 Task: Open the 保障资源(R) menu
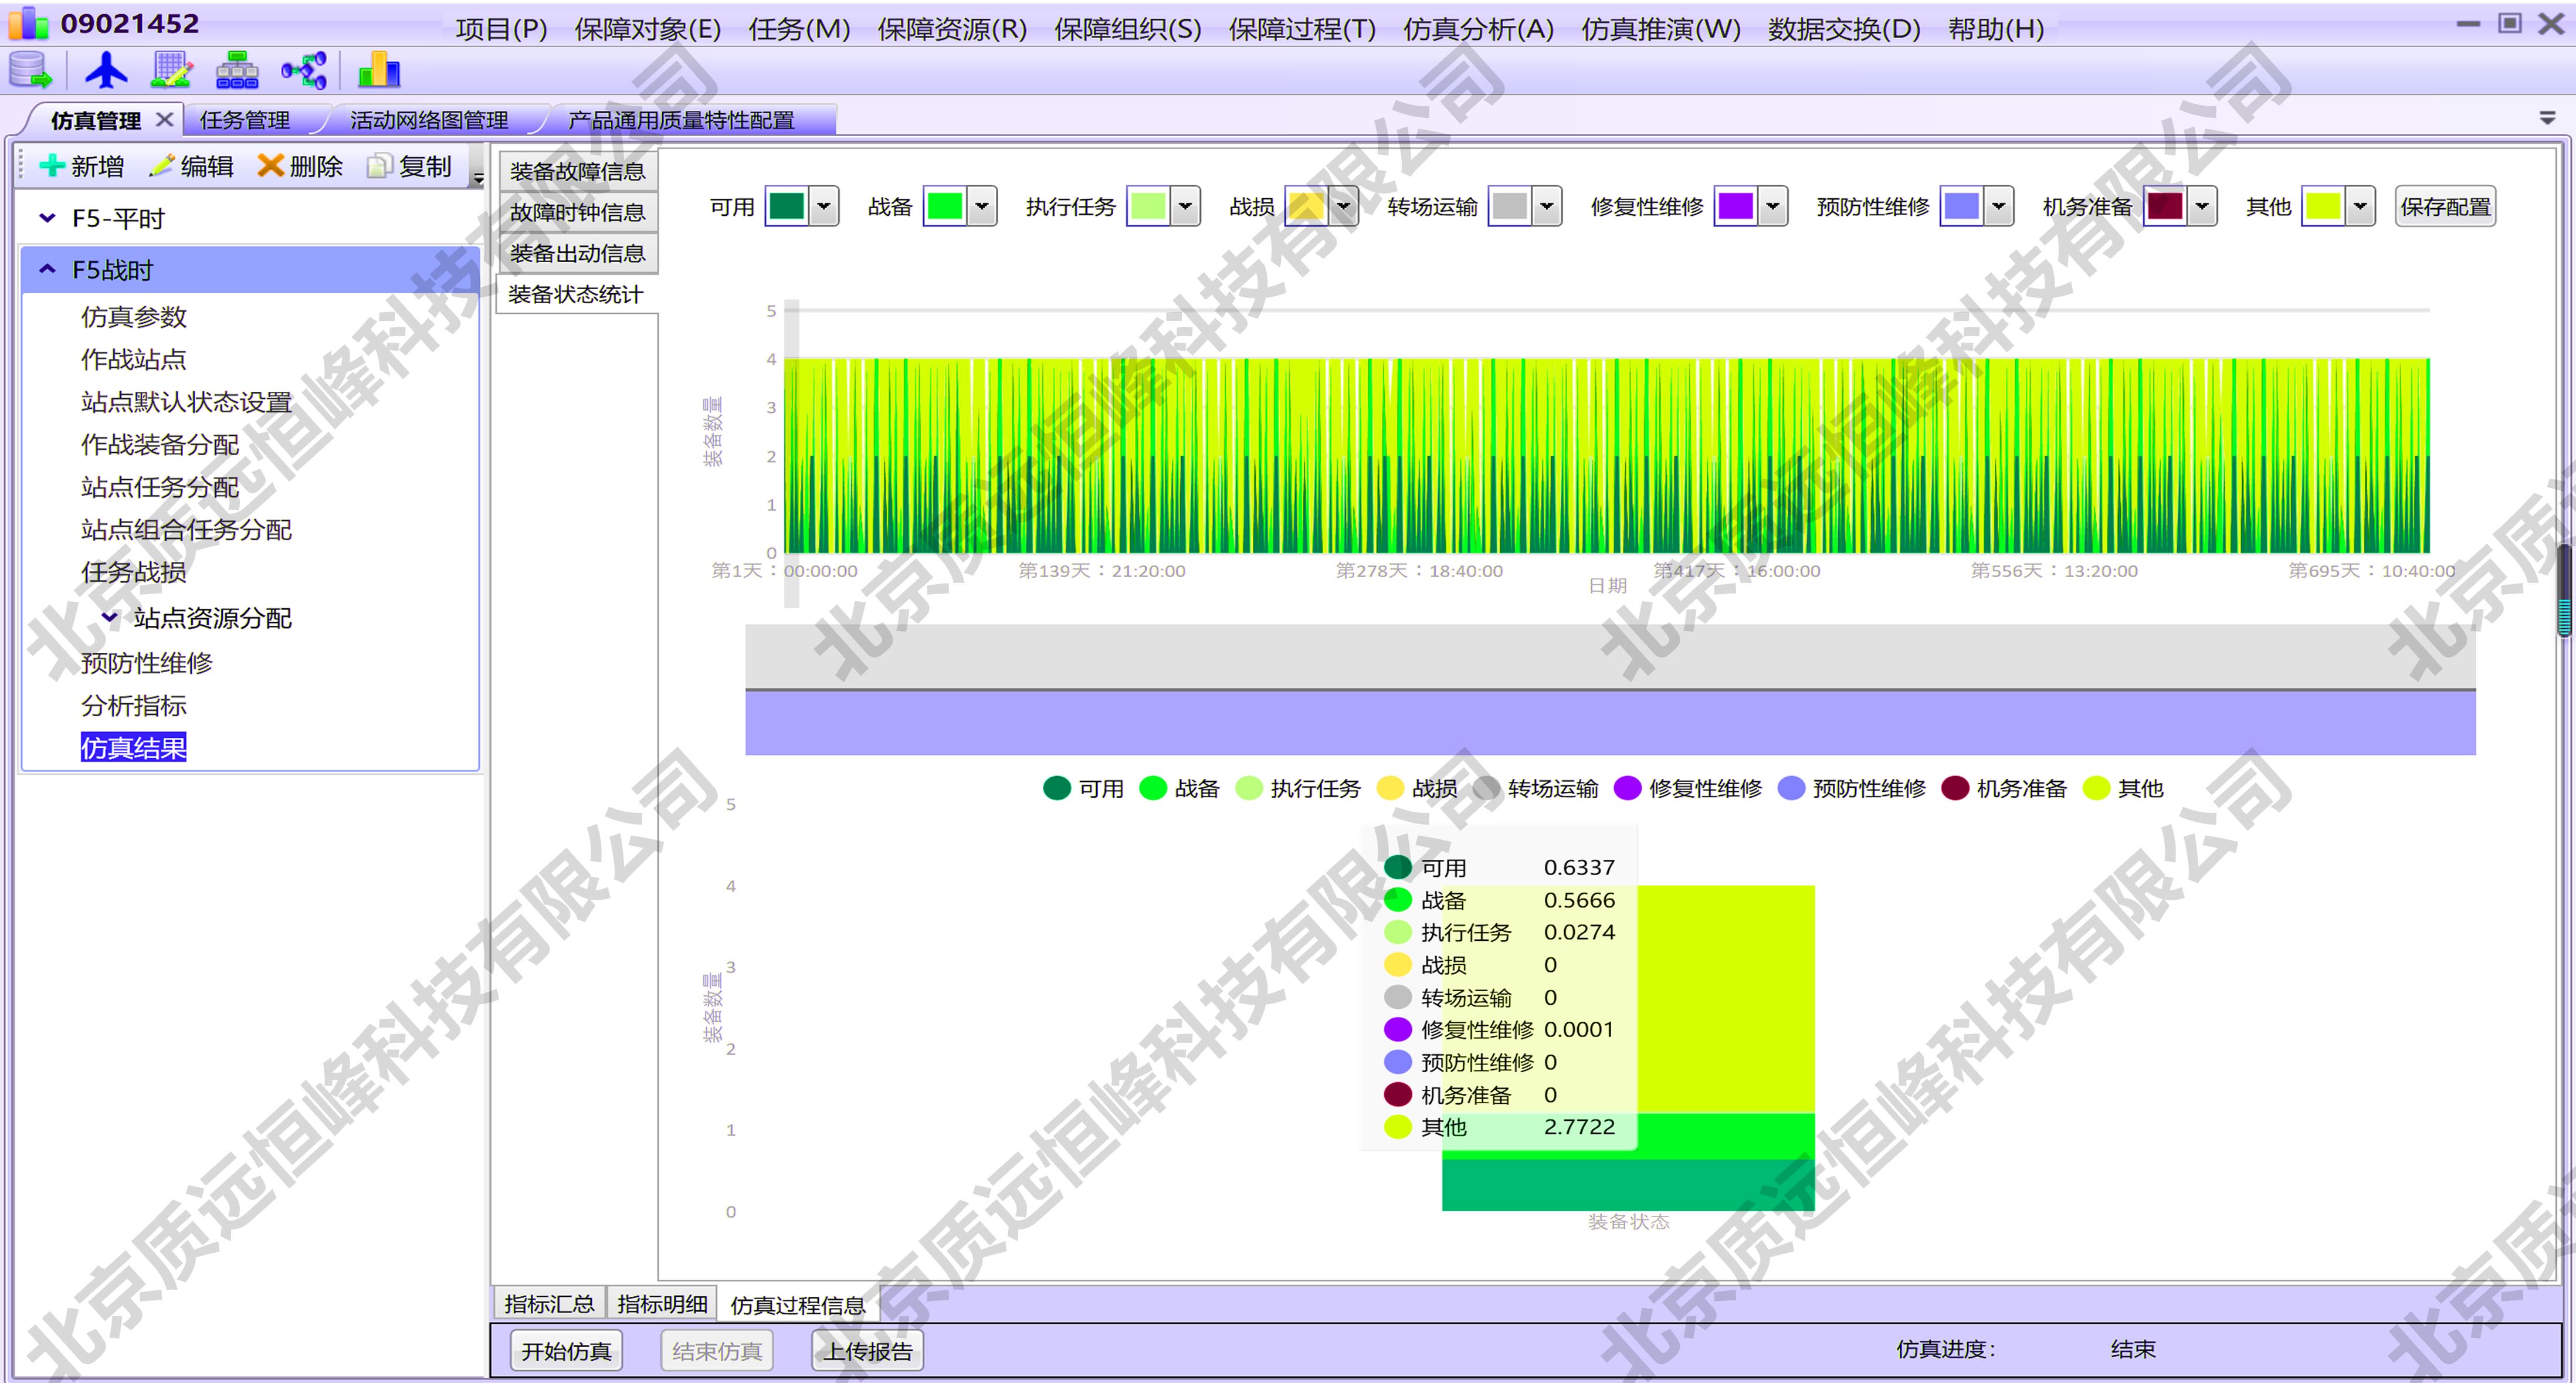[952, 29]
